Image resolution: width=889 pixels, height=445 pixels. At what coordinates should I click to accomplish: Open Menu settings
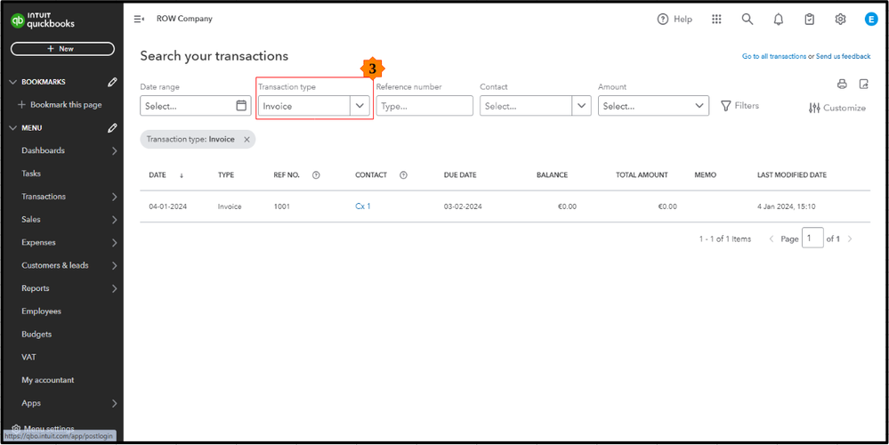point(43,428)
